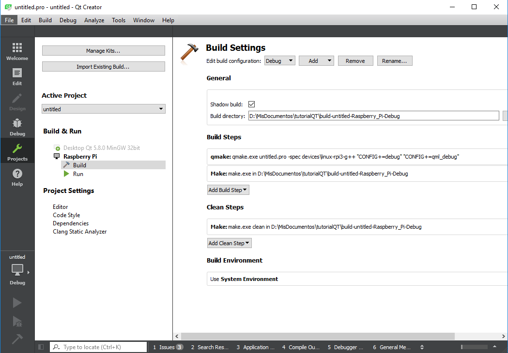508x353 pixels.
Task: Open the Build menu
Action: click(45, 20)
